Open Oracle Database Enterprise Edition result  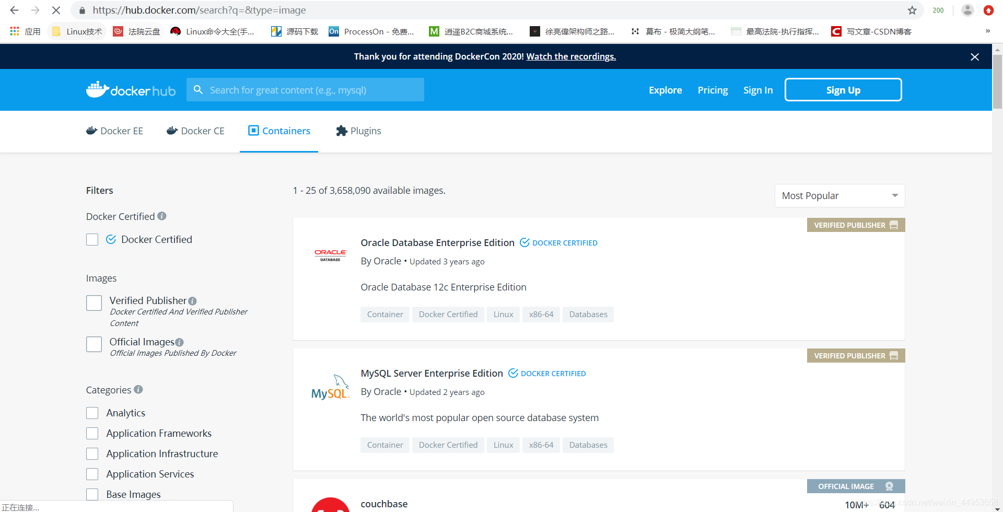(x=437, y=242)
